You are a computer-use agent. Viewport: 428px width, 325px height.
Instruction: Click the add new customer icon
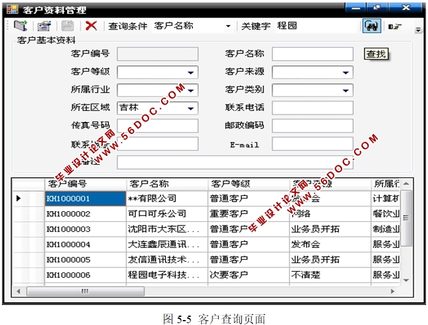[x=20, y=26]
